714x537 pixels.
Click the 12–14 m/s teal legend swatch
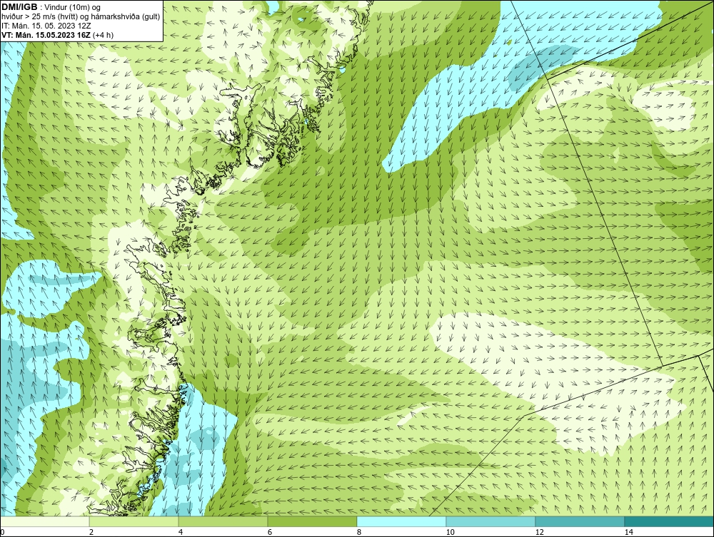pyautogui.click(x=580, y=521)
